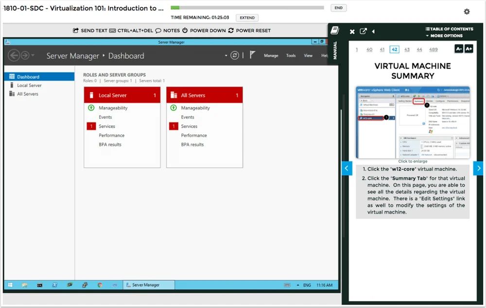
Task: Open navigation history dropdown arrow
Action: (33, 55)
